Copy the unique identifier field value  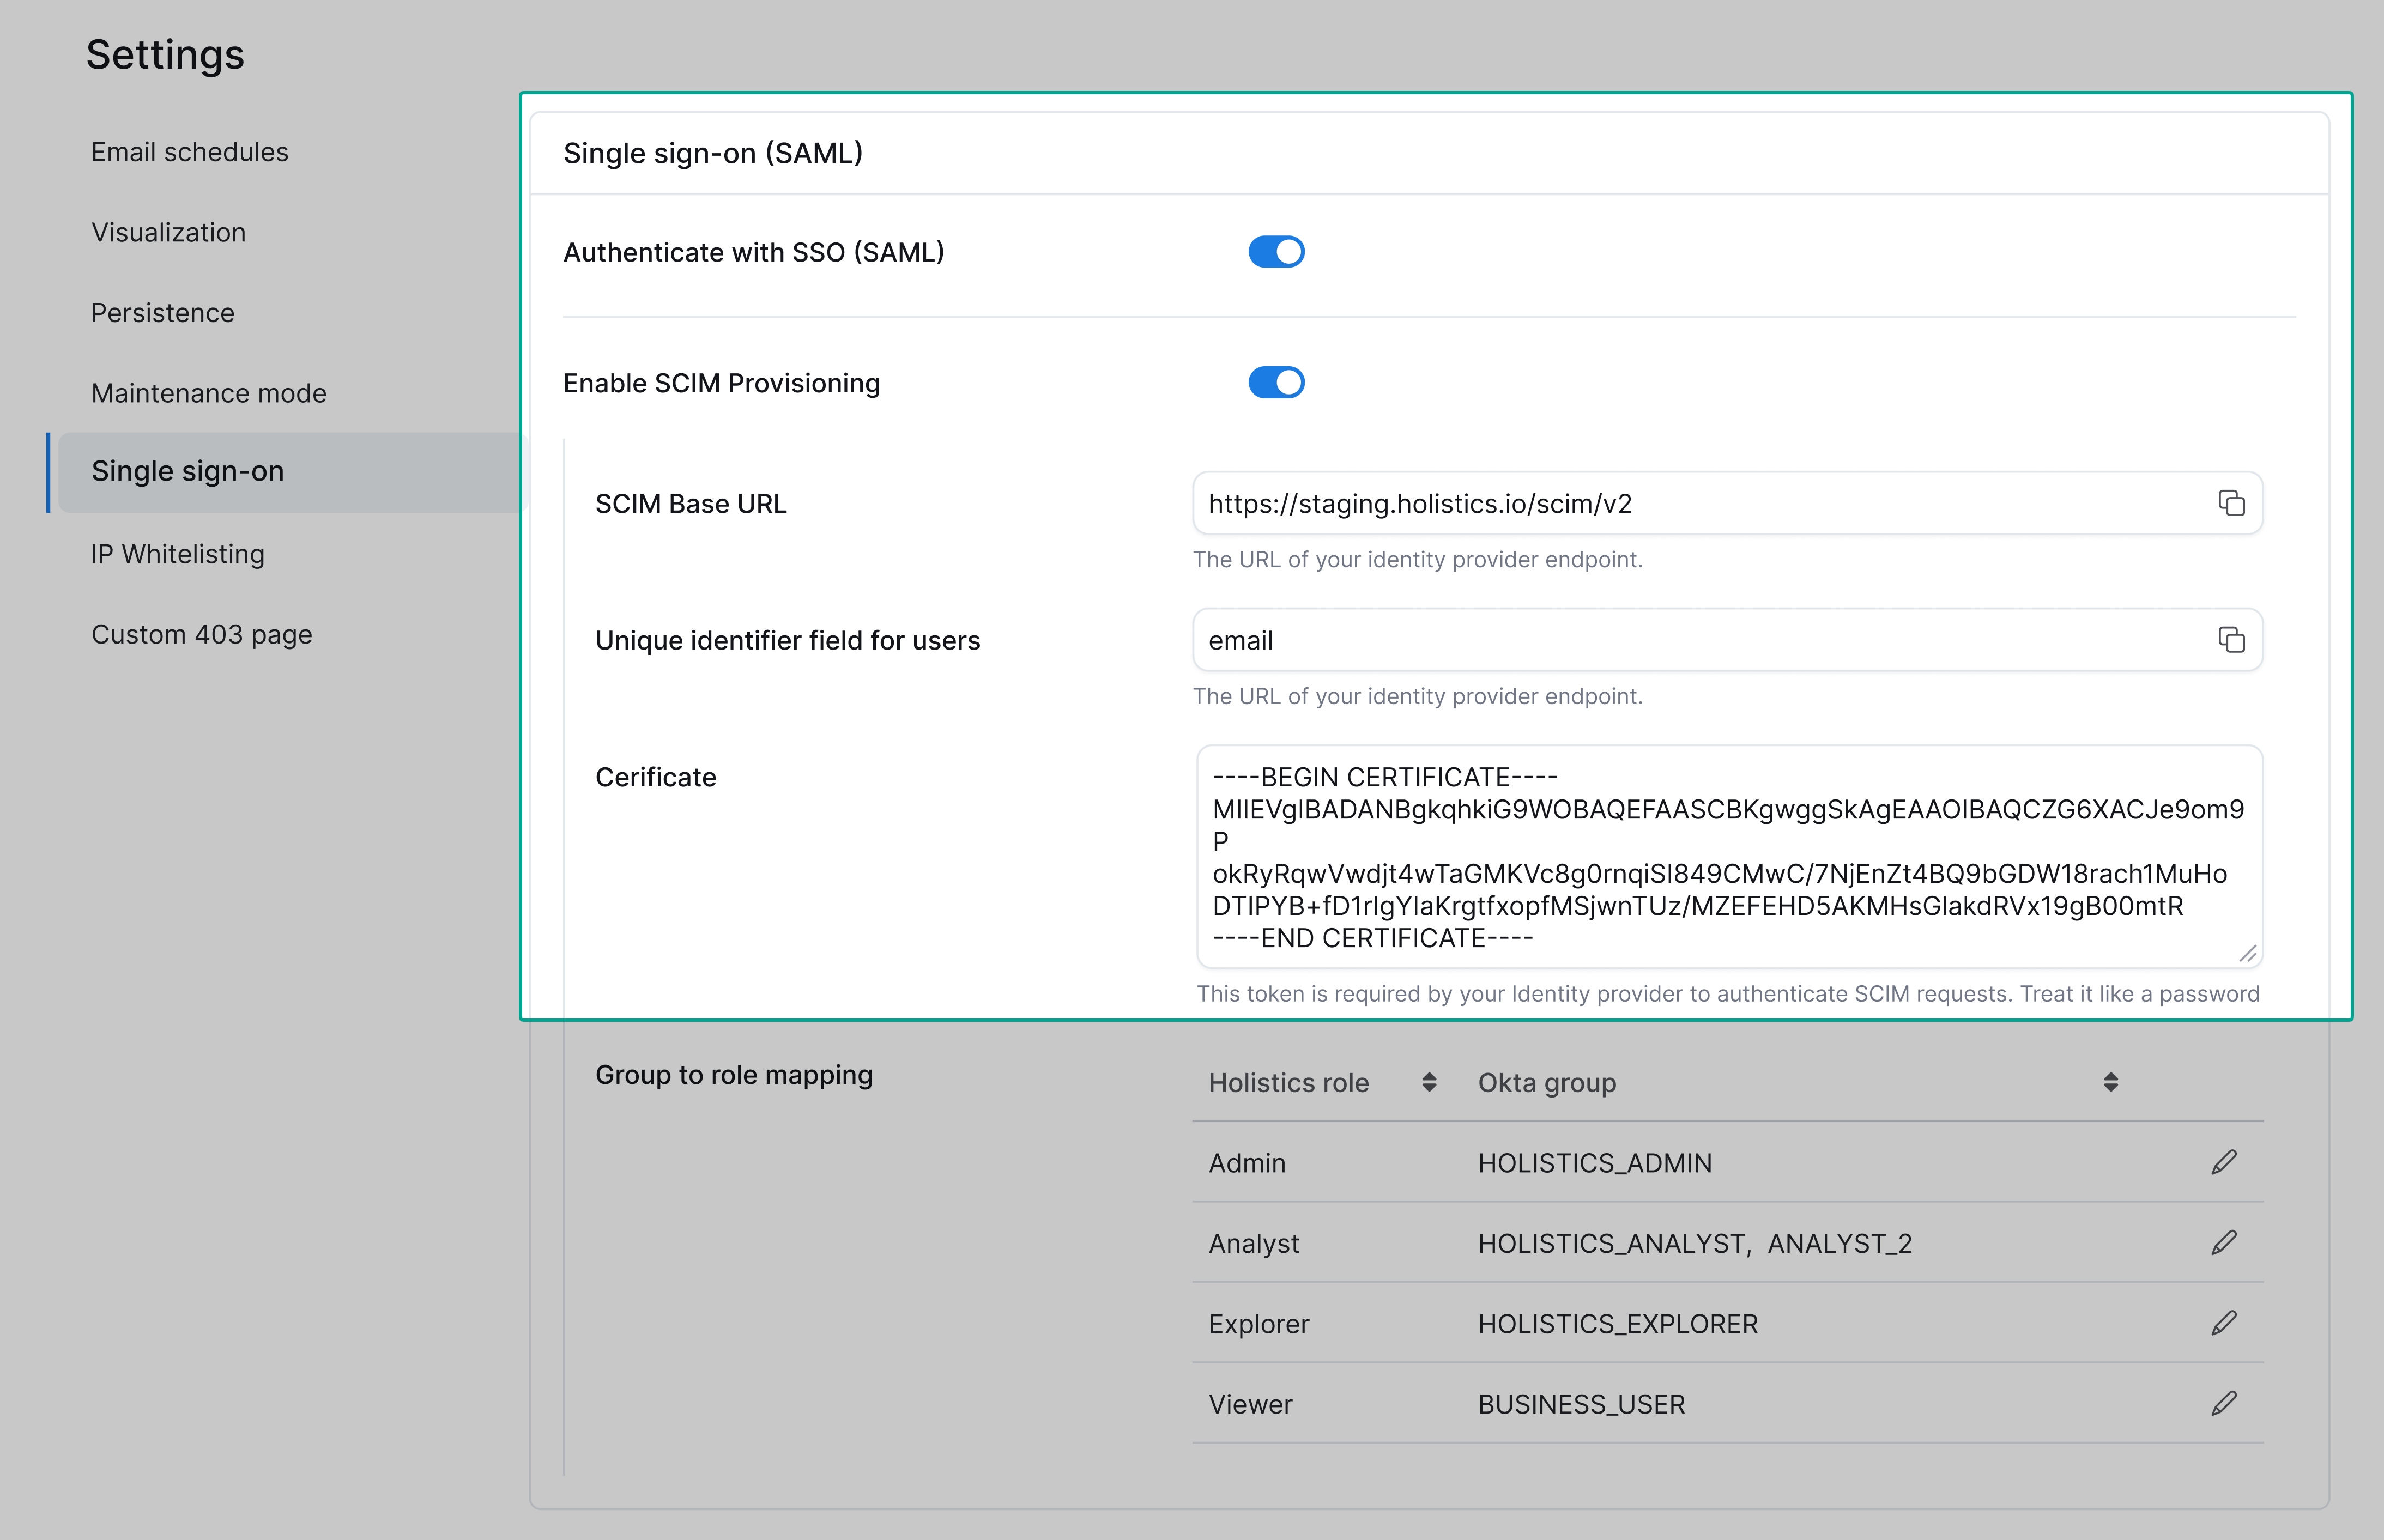pos(2232,639)
